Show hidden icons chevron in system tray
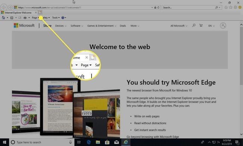Screen dimensions: 243x146 (209, 142)
